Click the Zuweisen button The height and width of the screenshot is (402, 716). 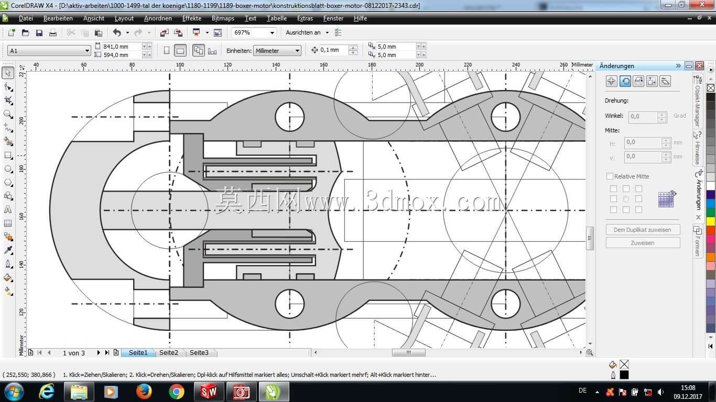coord(643,243)
